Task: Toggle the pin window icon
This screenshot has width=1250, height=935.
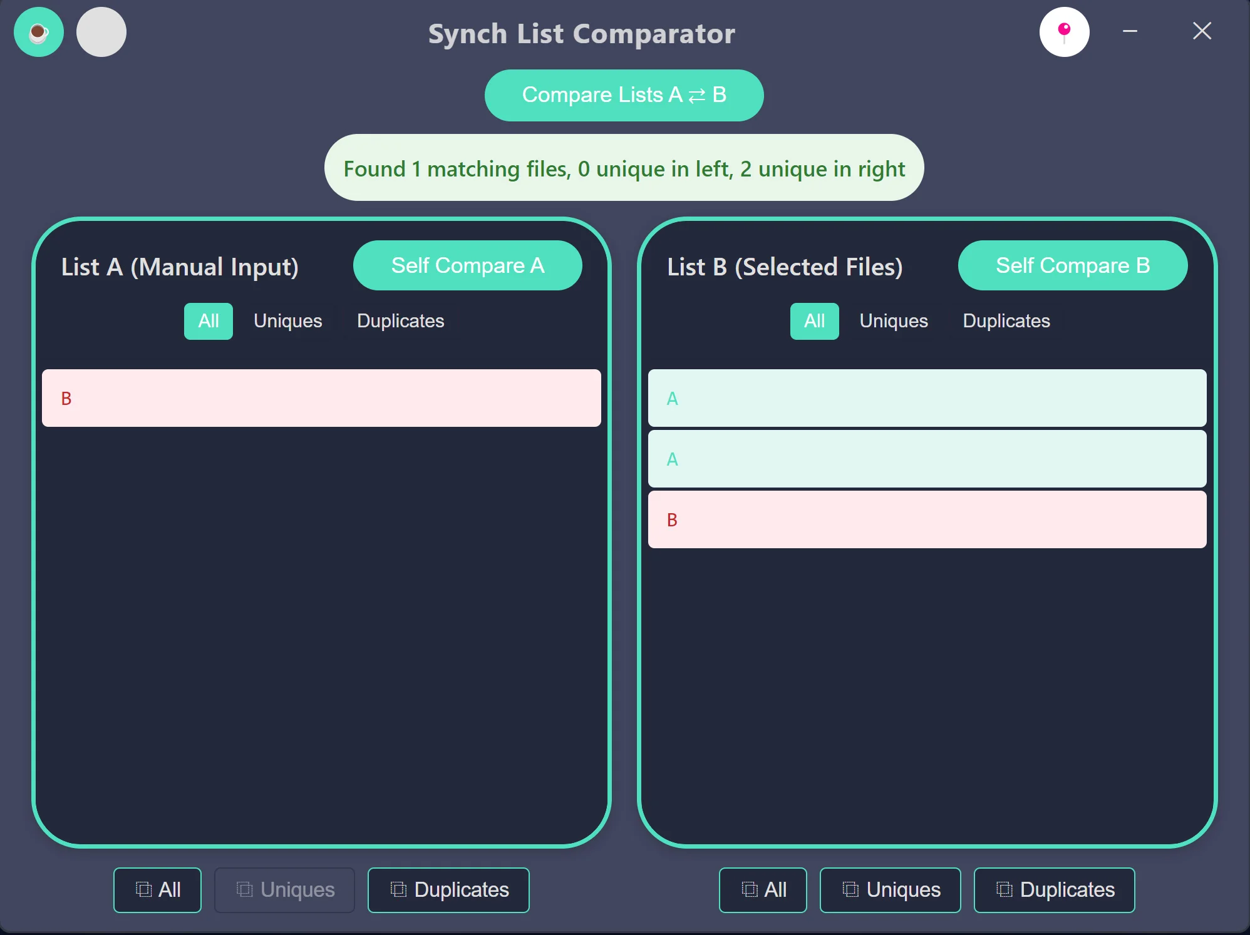Action: [1064, 32]
